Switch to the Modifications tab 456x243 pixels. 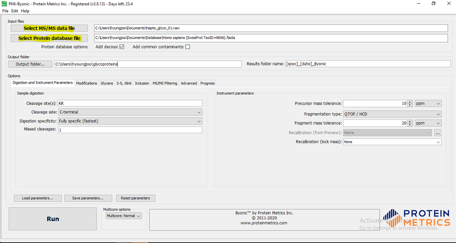tap(87, 83)
